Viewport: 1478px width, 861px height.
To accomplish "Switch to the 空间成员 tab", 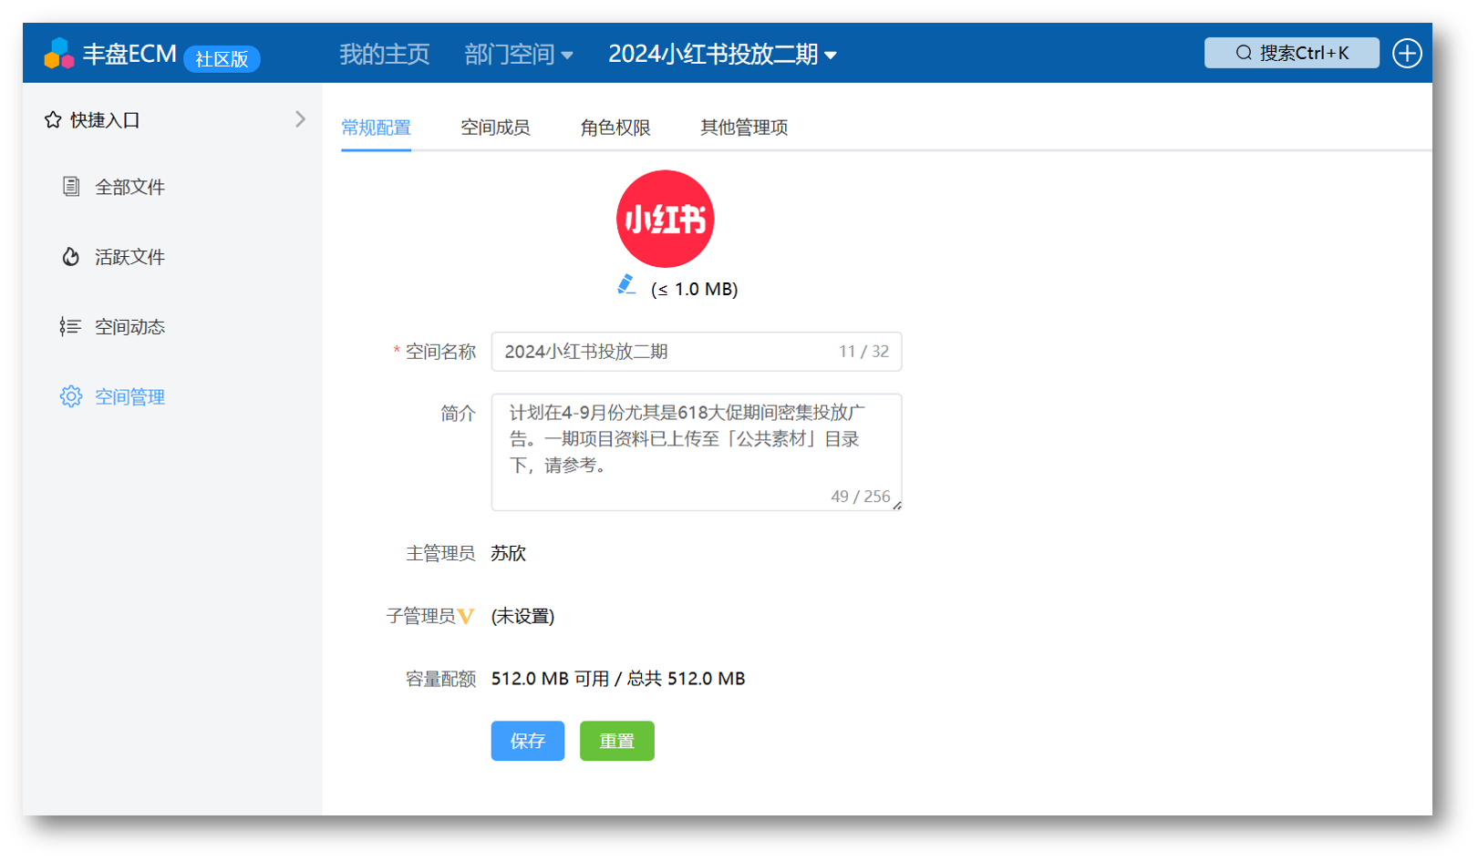I will coord(495,128).
